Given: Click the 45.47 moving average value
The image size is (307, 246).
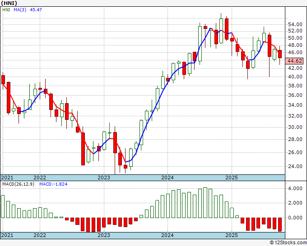Looking at the screenshot, I should [36, 9].
